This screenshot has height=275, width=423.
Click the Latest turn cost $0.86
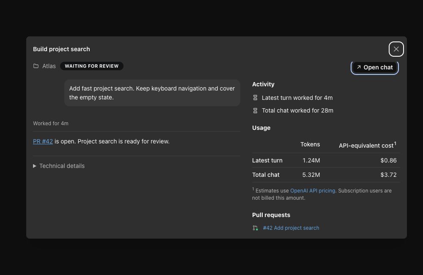pos(388,160)
